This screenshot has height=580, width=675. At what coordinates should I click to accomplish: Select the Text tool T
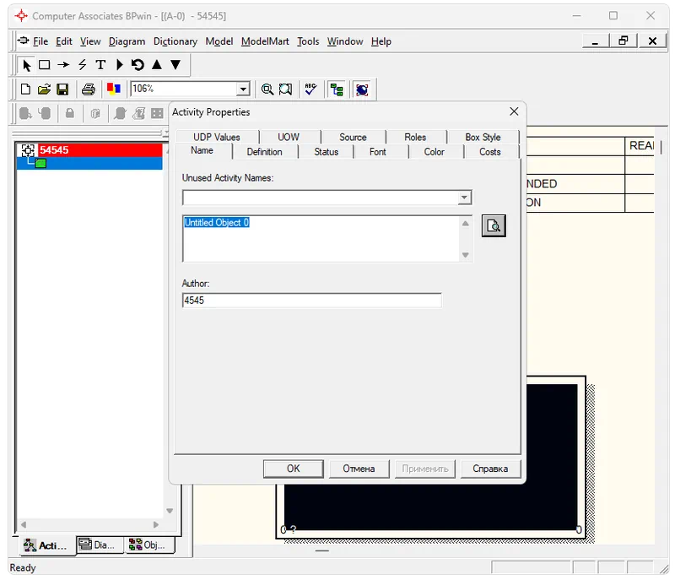click(x=100, y=65)
